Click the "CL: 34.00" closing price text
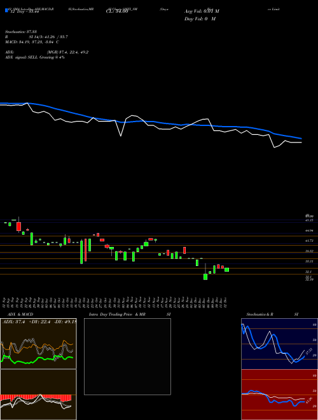 pos(117,12)
